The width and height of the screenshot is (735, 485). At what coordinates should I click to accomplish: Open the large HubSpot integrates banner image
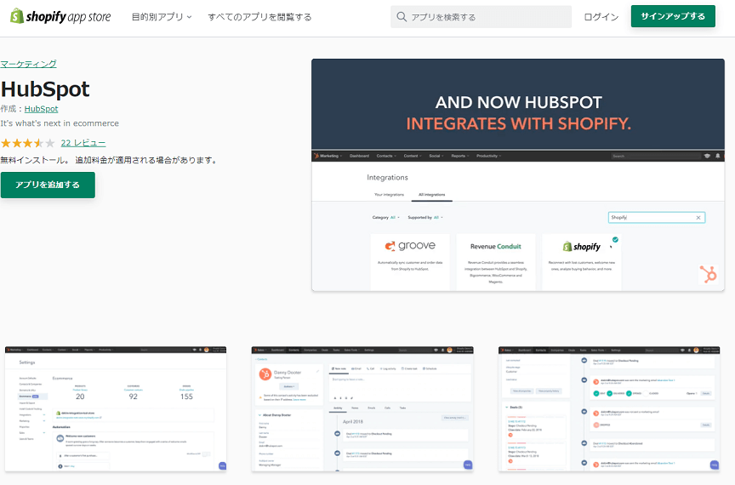518,175
